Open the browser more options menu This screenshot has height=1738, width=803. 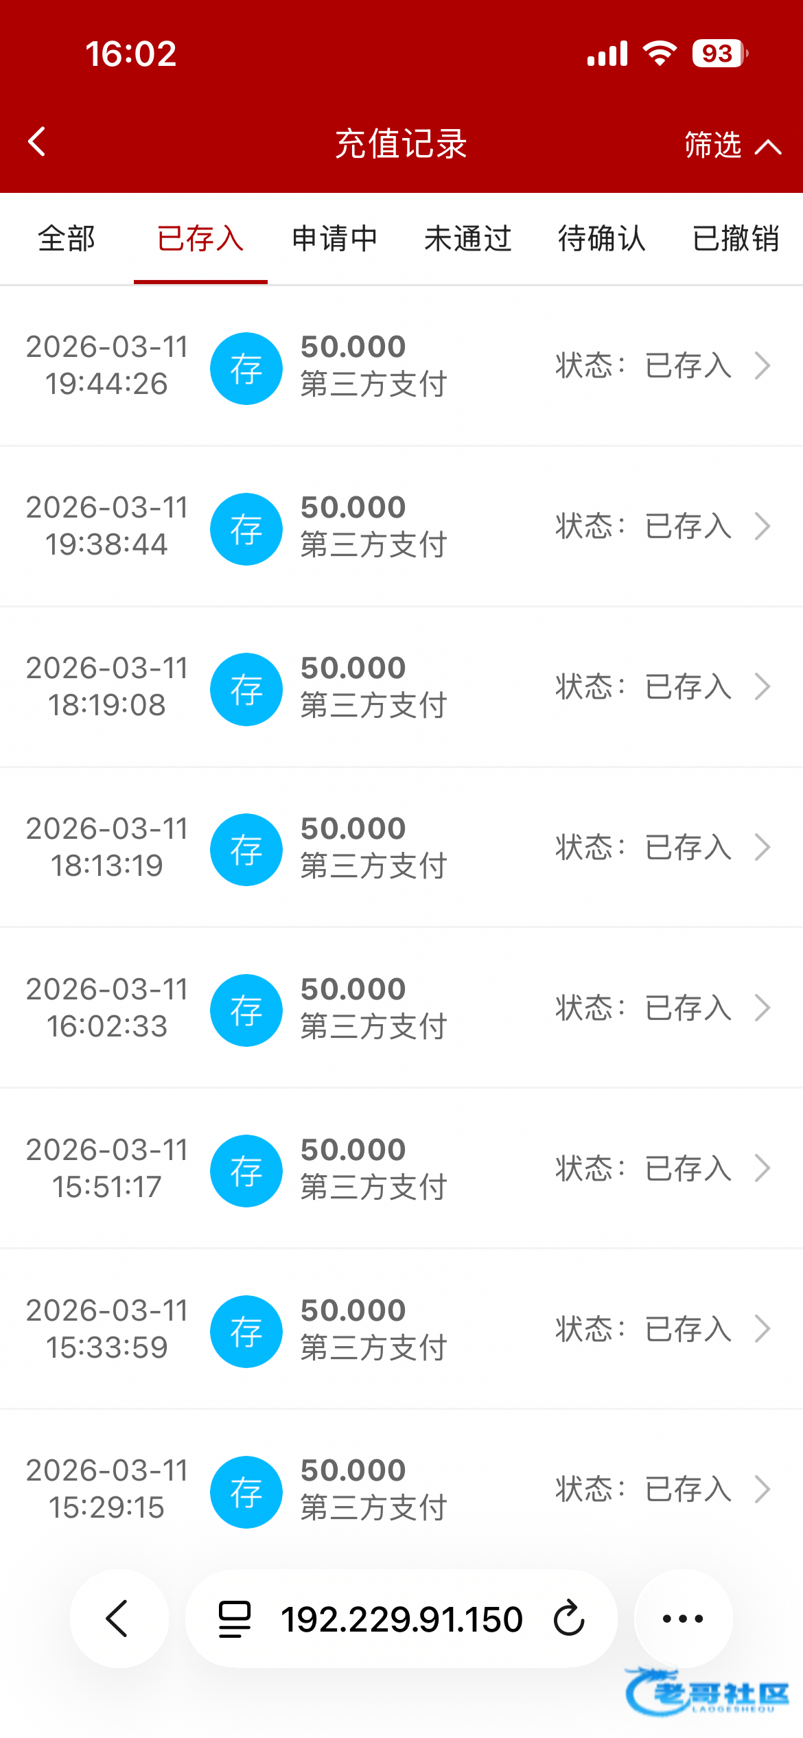(x=683, y=1619)
